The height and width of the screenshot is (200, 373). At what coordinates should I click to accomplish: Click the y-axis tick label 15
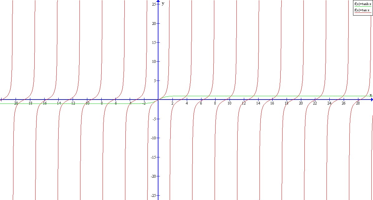(x=154, y=43)
